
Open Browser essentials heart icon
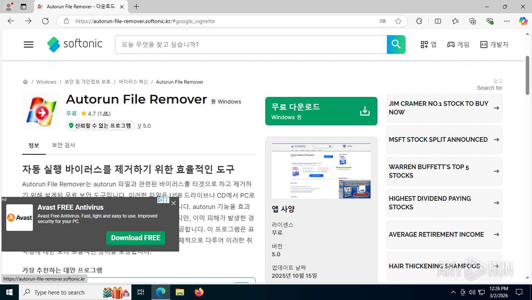490,21
